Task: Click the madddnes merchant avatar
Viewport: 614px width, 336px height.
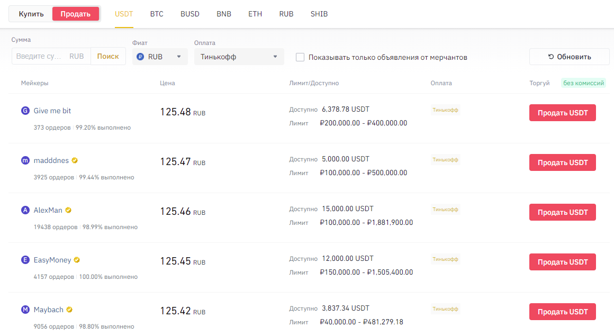Action: tap(25, 160)
